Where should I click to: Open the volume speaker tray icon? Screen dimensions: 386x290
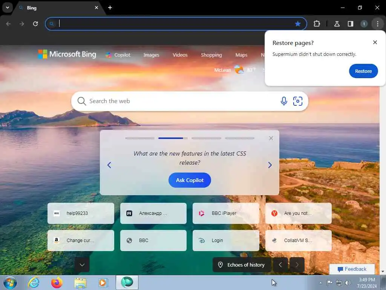(348, 283)
